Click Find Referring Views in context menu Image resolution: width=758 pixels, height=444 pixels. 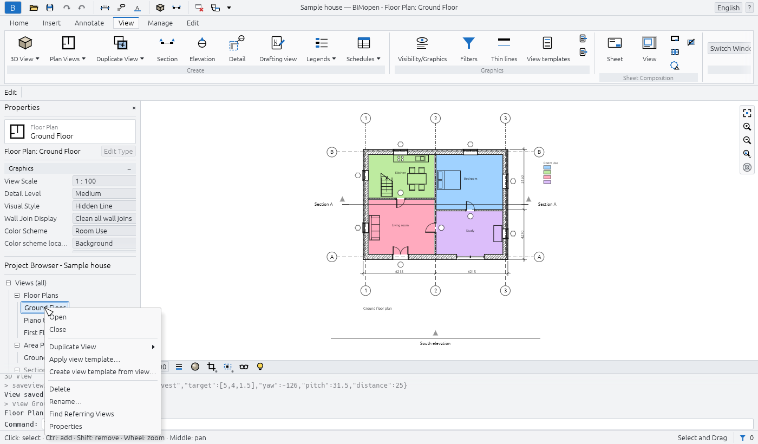click(103, 414)
